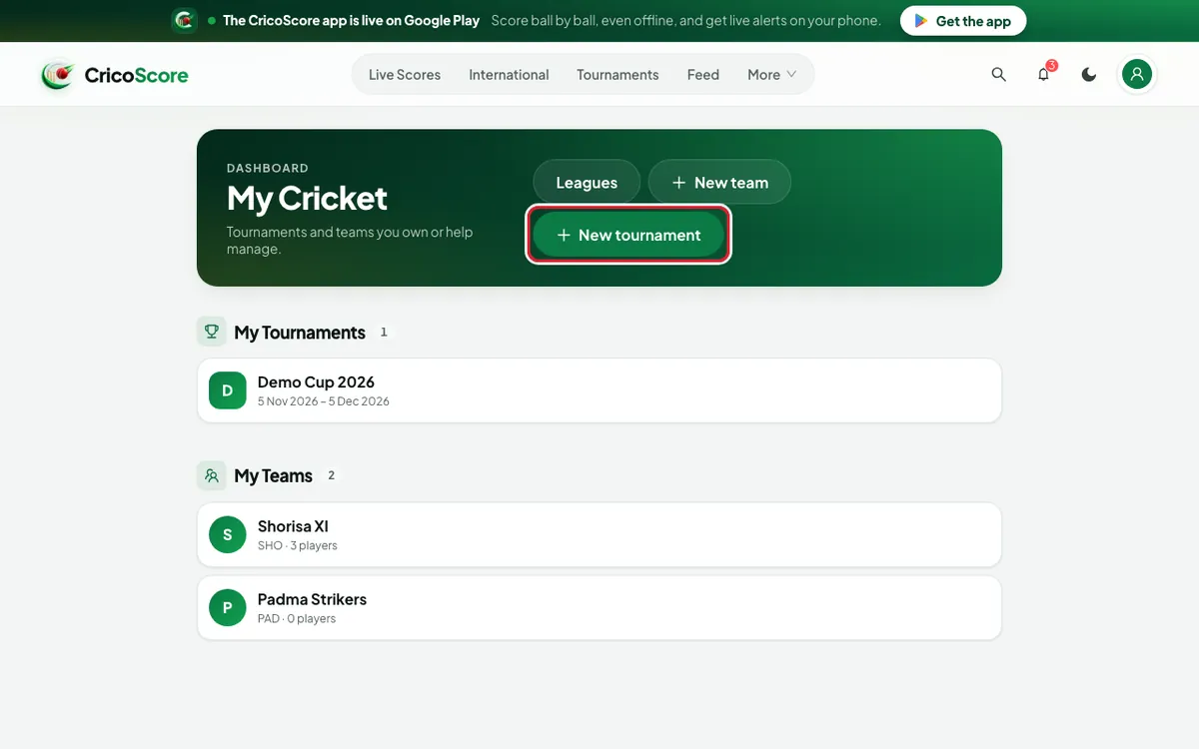This screenshot has height=749, width=1199.
Task: Click the Get the app button
Action: [963, 20]
